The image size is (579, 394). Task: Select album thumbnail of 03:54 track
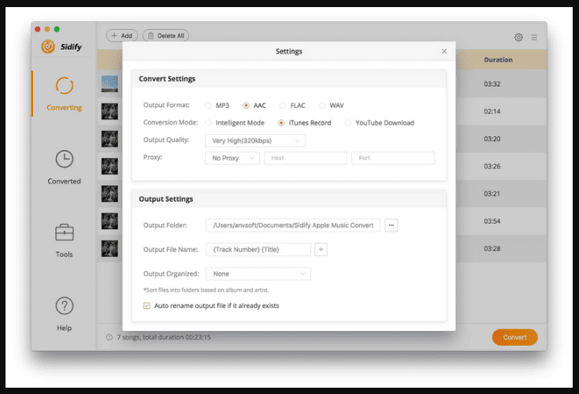pos(109,221)
